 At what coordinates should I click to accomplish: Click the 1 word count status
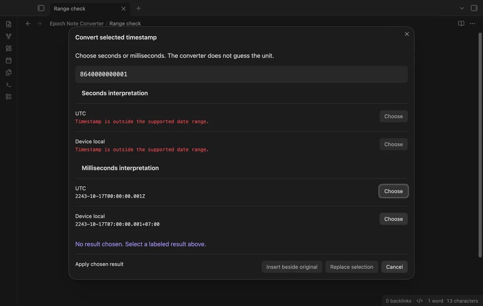436,301
